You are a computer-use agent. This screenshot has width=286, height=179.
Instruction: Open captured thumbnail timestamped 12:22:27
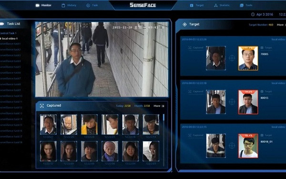pyautogui.click(x=48, y=125)
